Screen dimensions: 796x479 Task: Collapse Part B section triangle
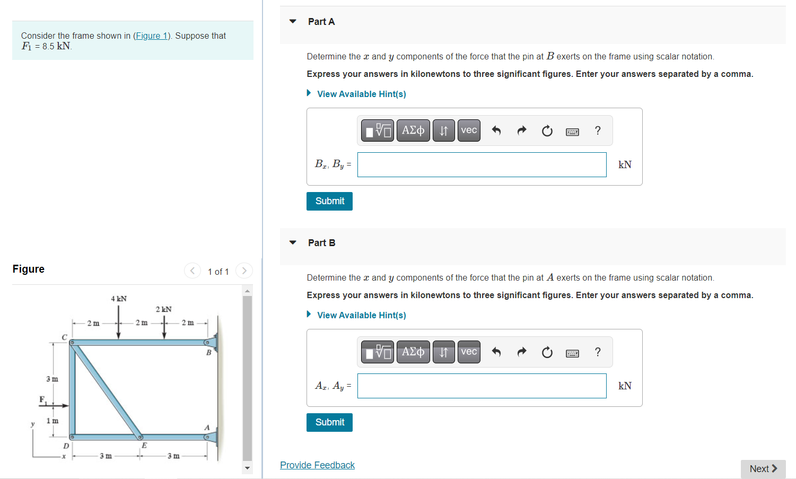click(293, 243)
